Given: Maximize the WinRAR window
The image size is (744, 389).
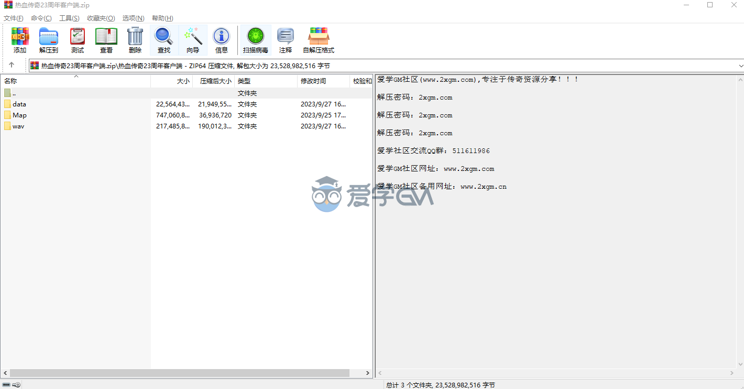Looking at the screenshot, I should point(710,5).
